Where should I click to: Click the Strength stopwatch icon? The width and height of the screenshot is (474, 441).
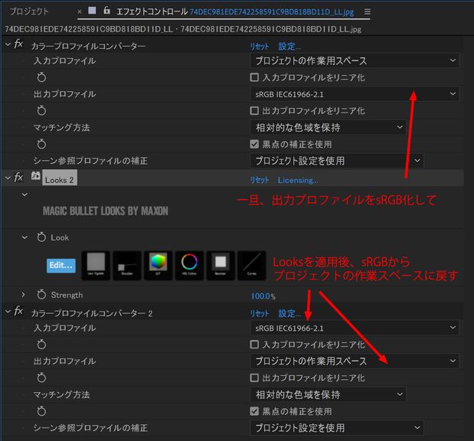click(41, 295)
